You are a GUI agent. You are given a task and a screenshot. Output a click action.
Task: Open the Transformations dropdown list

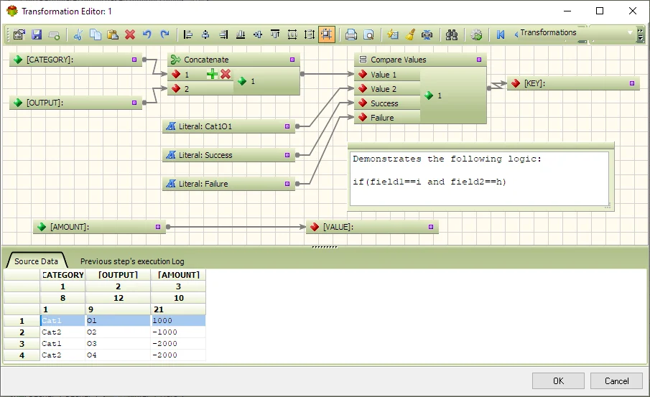click(x=630, y=32)
